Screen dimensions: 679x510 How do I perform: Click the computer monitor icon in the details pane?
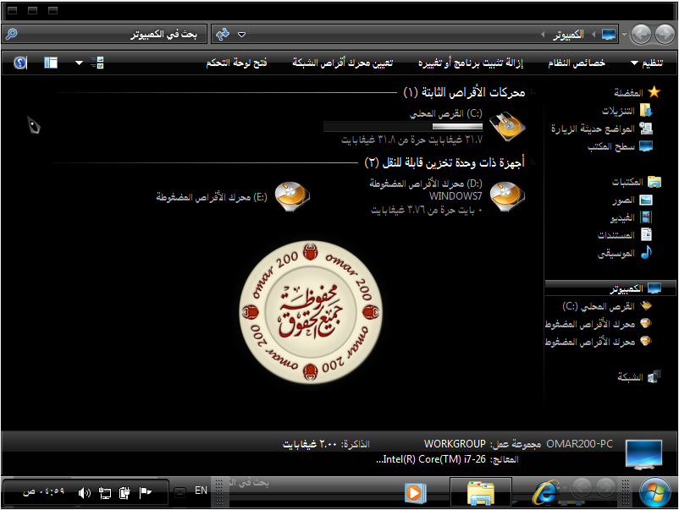pyautogui.click(x=644, y=454)
